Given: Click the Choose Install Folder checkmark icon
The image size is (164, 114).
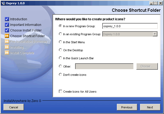Looking at the screenshot, I should tap(7, 30).
